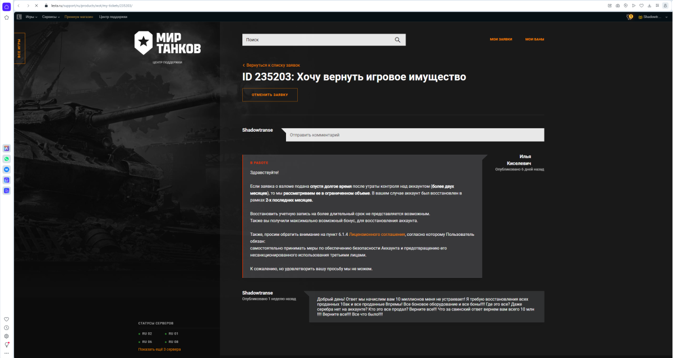
Task: Open the Aria AI icon in sidebar
Action: tap(7, 148)
